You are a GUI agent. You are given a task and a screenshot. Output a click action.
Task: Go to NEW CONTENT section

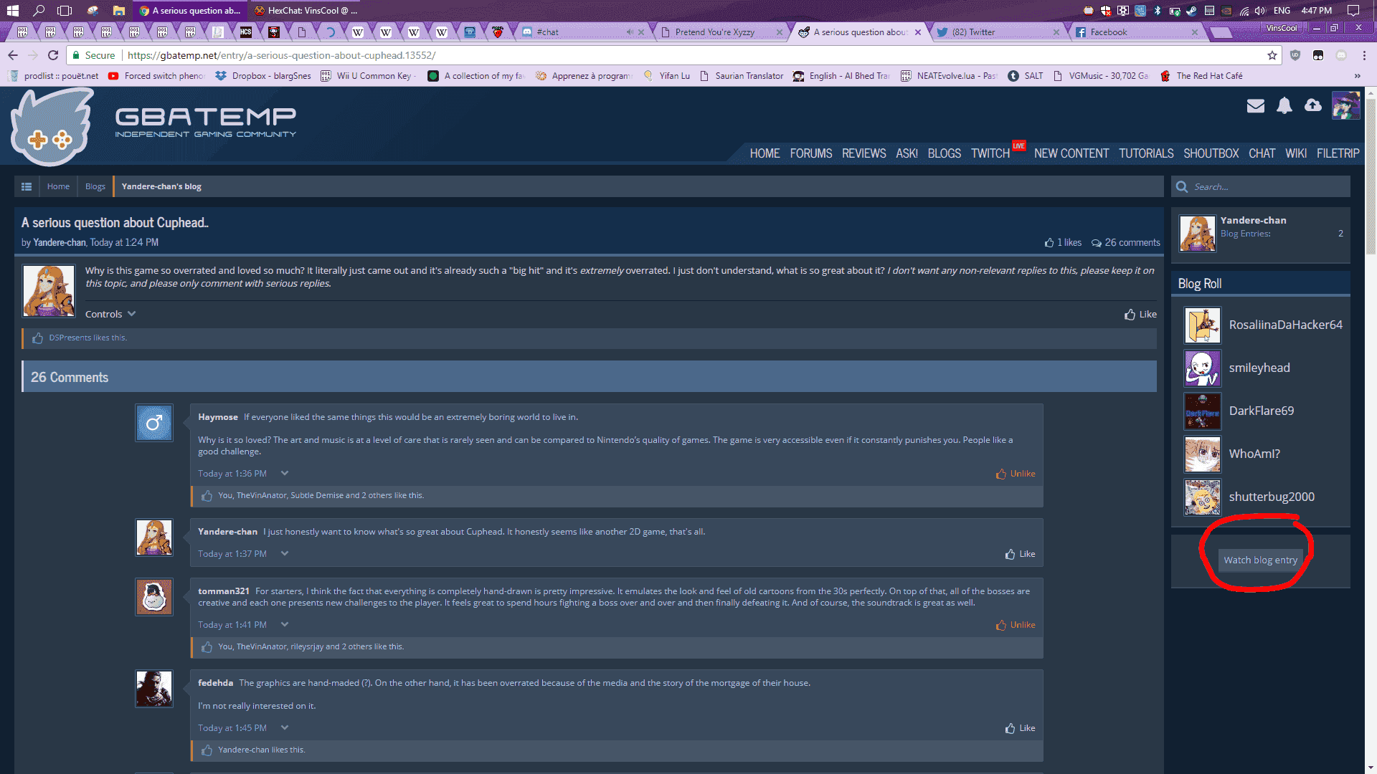point(1071,153)
